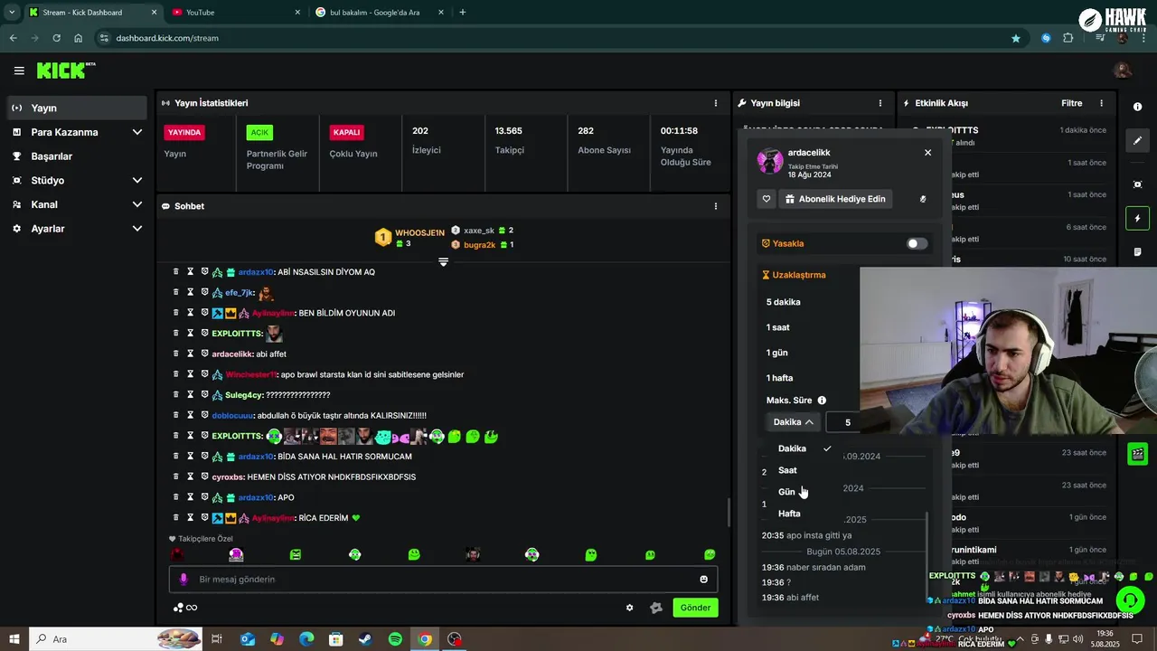The height and width of the screenshot is (651, 1157).
Task: Click the profile avatar in top right
Action: tap(1123, 71)
